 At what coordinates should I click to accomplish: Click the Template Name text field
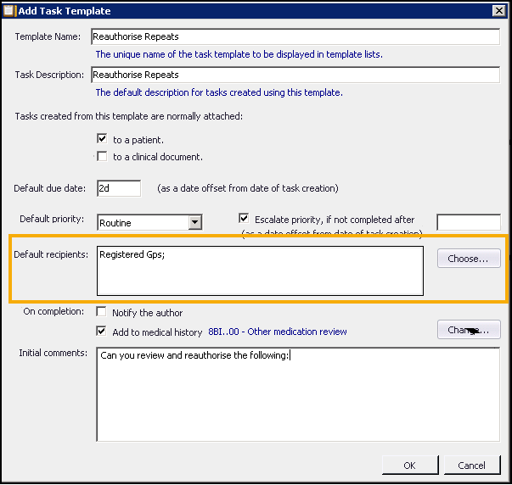tap(295, 36)
